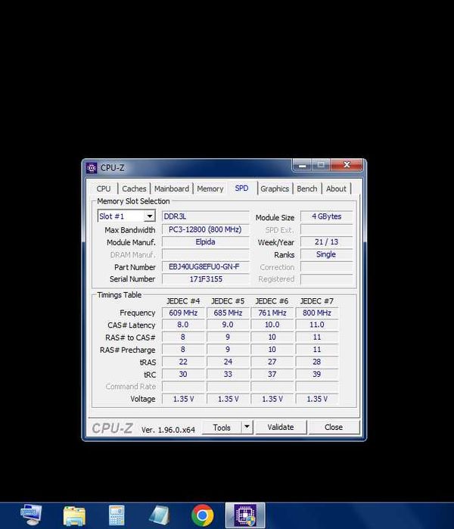Expand the Slot #1 memory slot dropdown
454x529 pixels.
[149, 216]
